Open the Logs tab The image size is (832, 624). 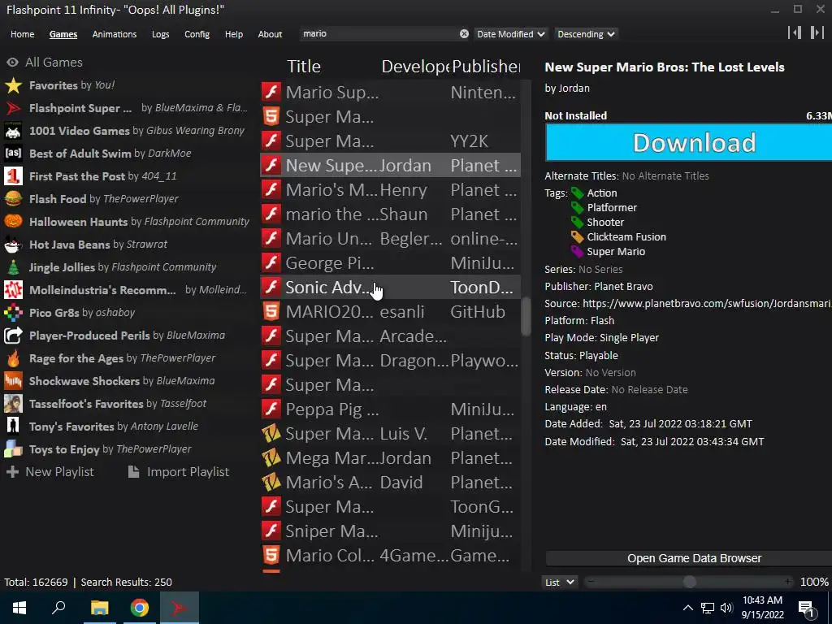tap(160, 34)
